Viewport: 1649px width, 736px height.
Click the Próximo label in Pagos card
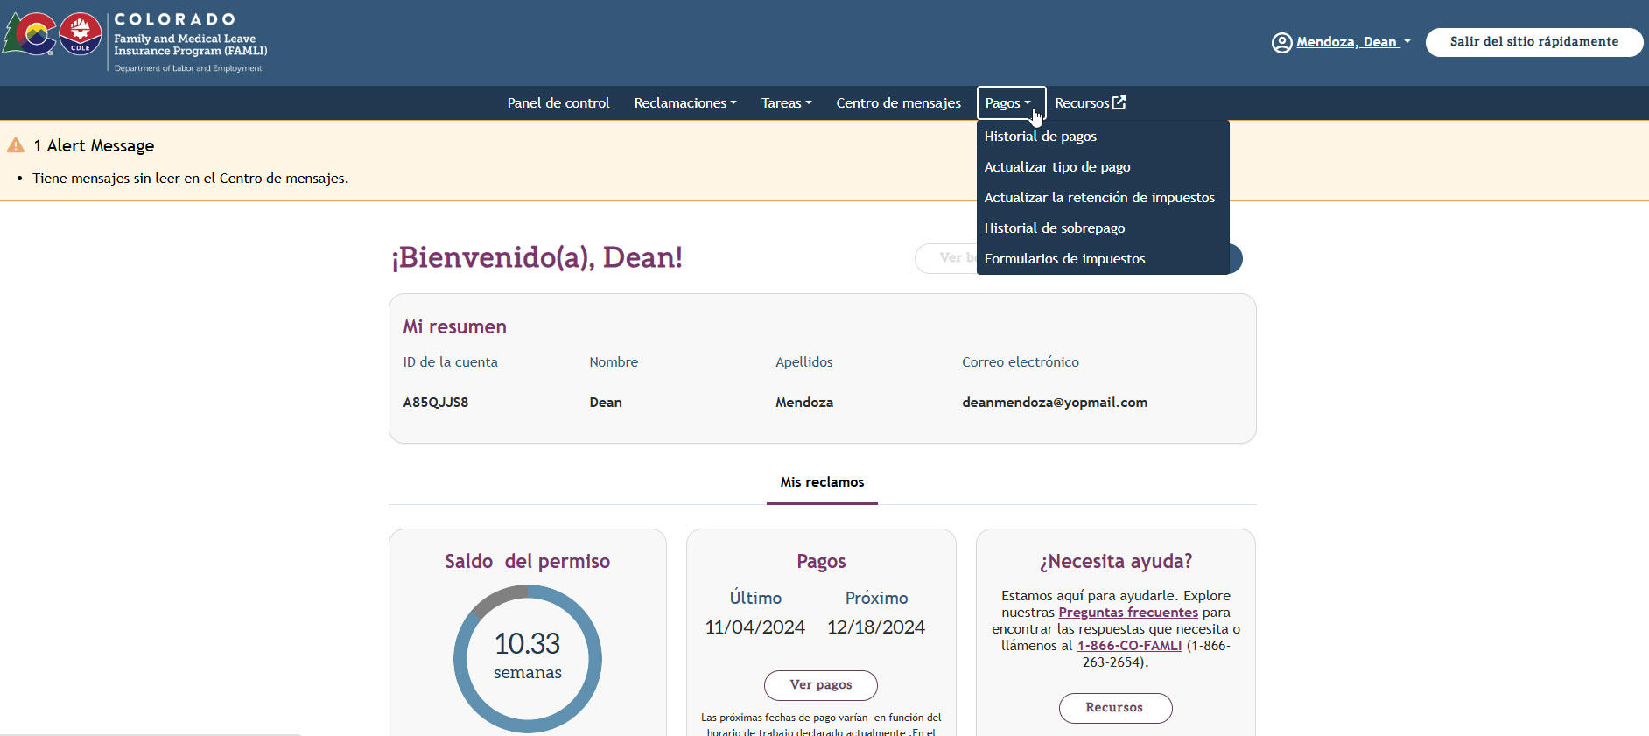click(x=876, y=599)
